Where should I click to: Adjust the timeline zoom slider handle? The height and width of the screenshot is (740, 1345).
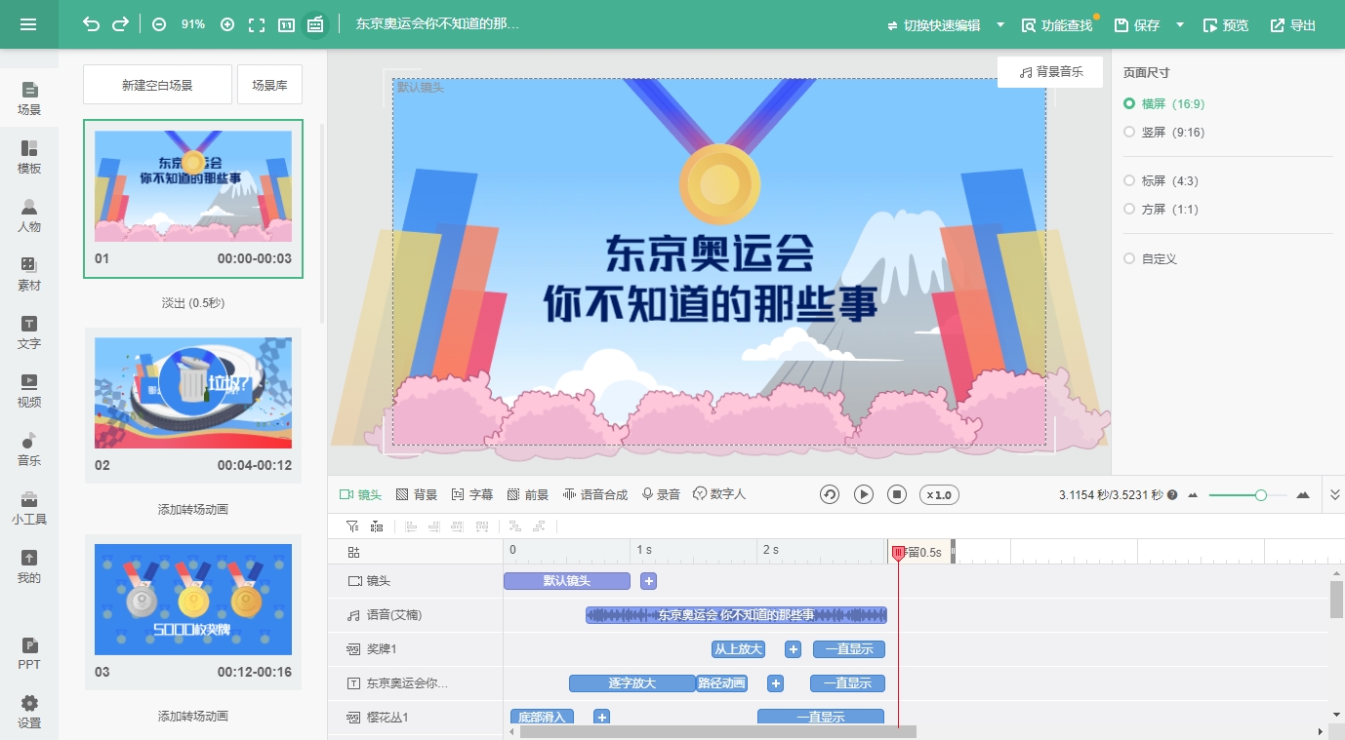click(x=1260, y=495)
